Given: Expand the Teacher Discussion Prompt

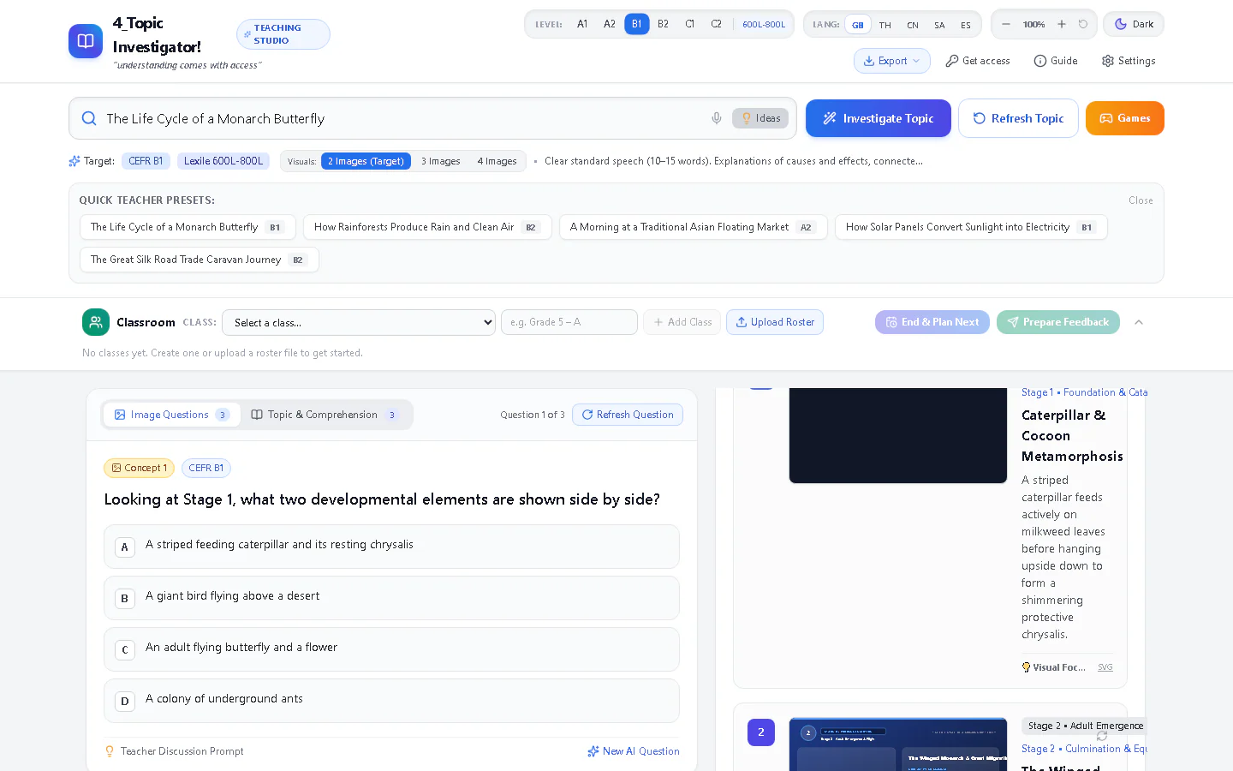Looking at the screenshot, I should point(174,751).
